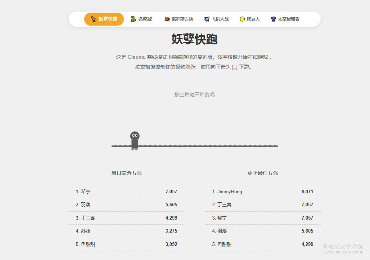Image resolution: width=370 pixels, height=260 pixels.
Task: Select all-time rank 5 player 鱼甜甜
Action: pos(263,244)
